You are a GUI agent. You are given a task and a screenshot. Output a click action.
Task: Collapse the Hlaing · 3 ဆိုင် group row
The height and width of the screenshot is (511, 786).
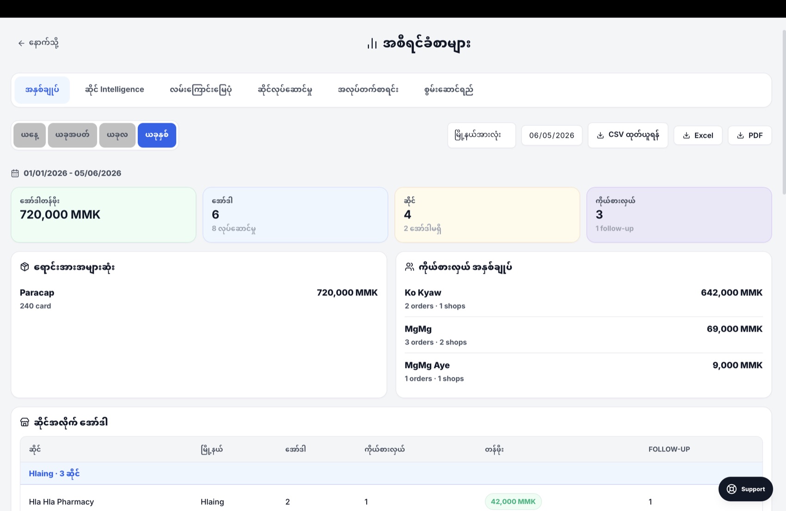point(391,474)
